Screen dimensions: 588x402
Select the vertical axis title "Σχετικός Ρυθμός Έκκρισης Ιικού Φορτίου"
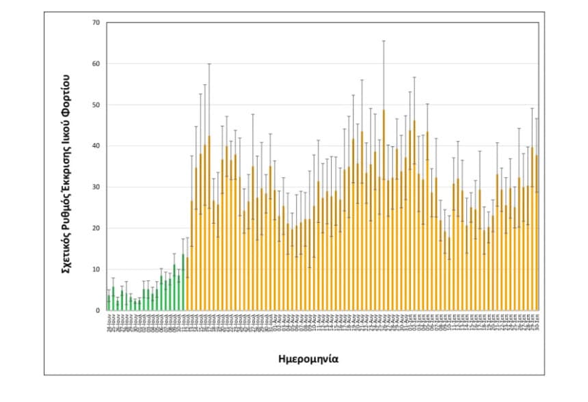point(66,174)
